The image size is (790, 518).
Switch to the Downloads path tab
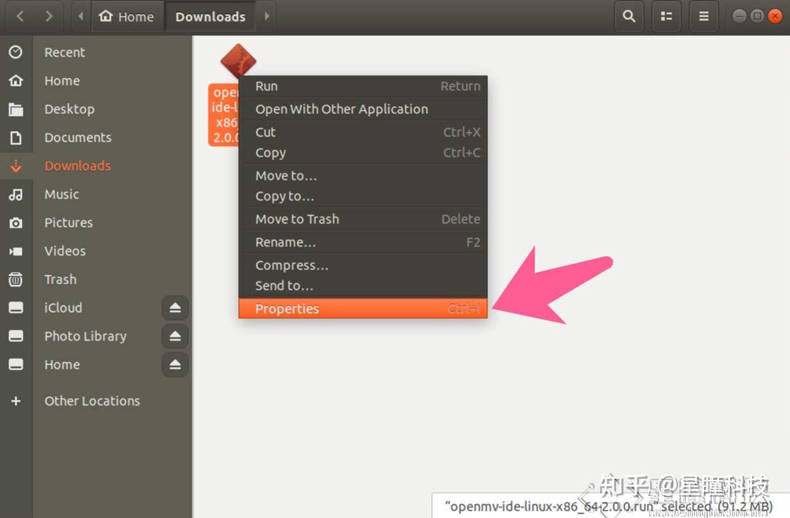210,16
